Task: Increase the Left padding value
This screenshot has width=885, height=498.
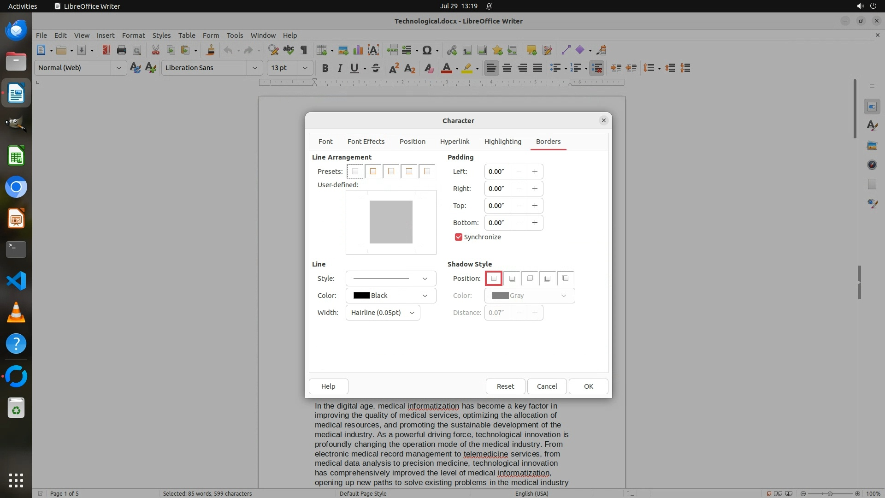Action: point(535,172)
